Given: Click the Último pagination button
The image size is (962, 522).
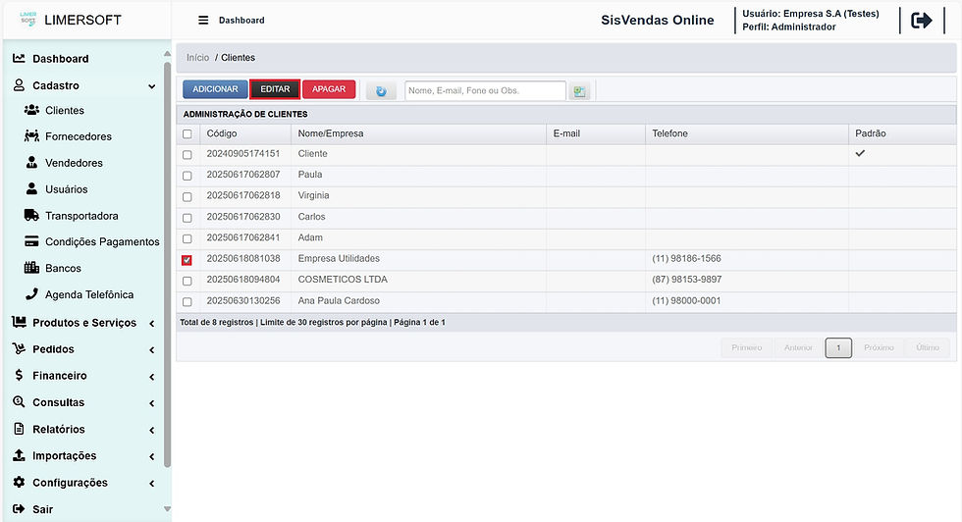Looking at the screenshot, I should coord(927,347).
